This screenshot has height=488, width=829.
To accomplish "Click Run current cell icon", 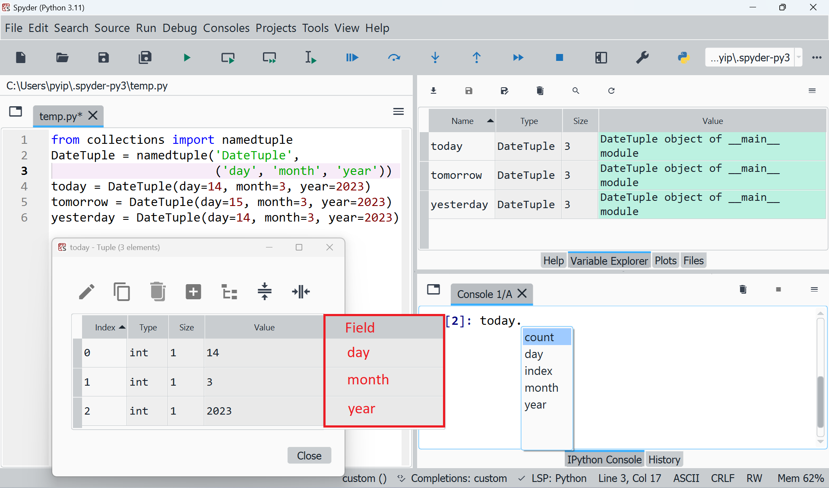I will (x=228, y=57).
